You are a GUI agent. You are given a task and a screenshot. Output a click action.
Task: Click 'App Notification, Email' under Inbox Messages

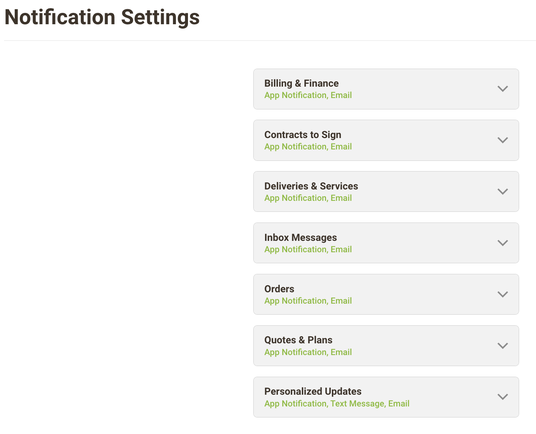pyautogui.click(x=308, y=250)
